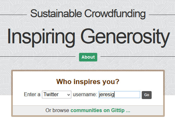This screenshot has height=121, width=175.
Task: Select the word Twitter in the selector
Action: 51,95
